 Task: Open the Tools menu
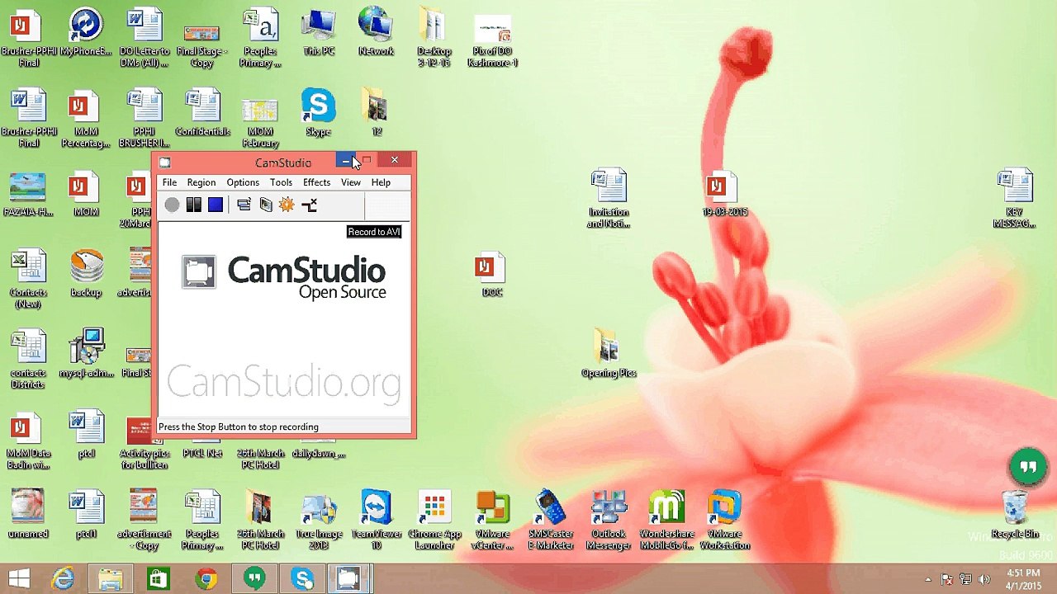[281, 182]
